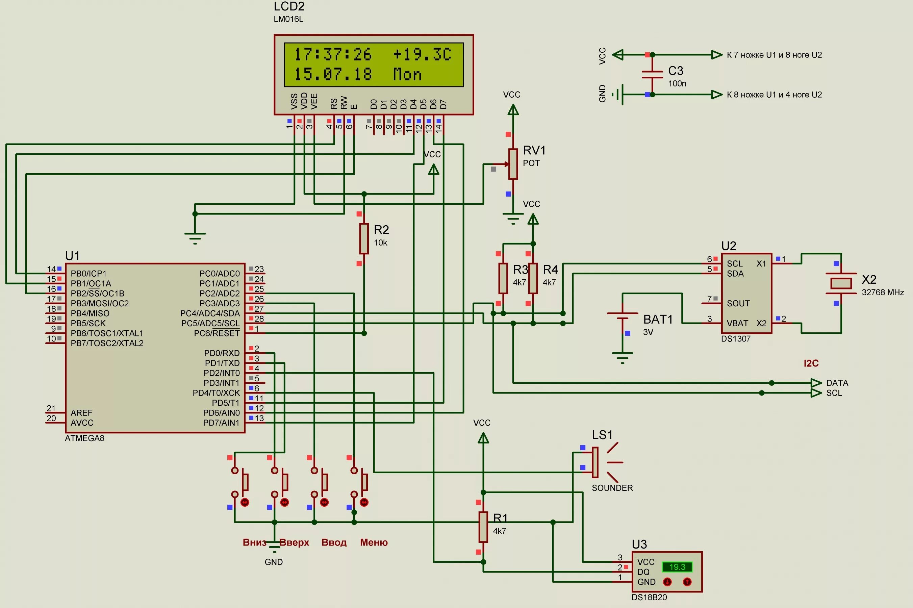The image size is (913, 608).
Task: Click the LM016L part name
Action: 288,19
